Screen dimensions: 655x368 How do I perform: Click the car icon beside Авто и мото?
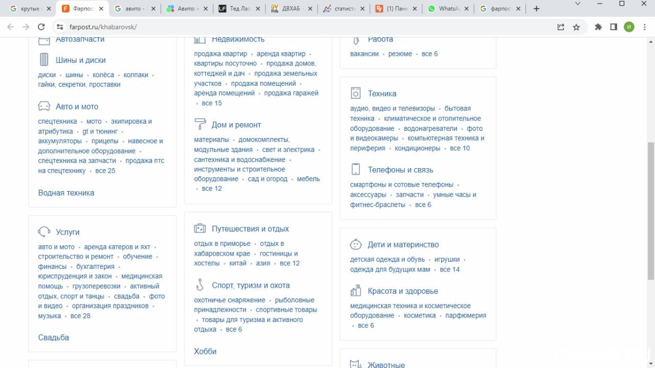44,106
